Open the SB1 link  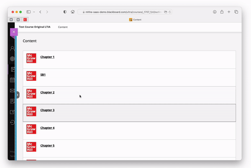(x=43, y=75)
